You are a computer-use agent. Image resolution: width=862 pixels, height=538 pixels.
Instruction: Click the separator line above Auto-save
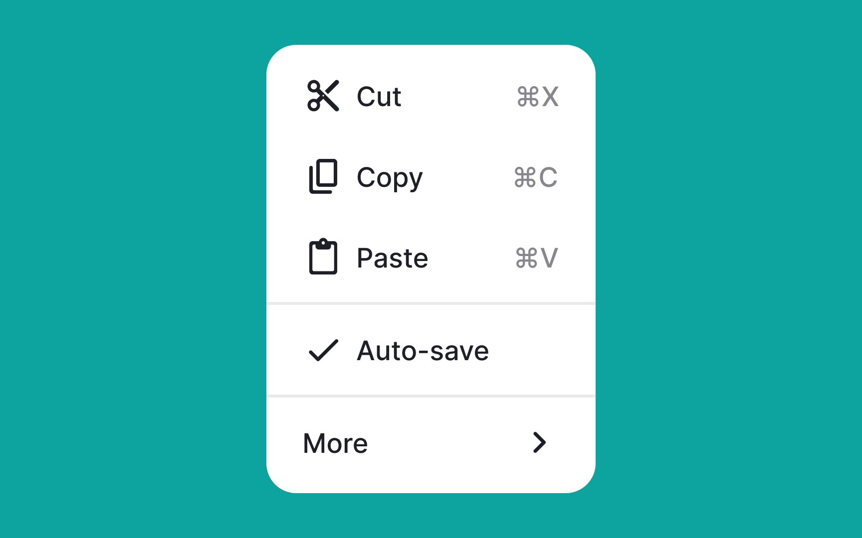(431, 303)
